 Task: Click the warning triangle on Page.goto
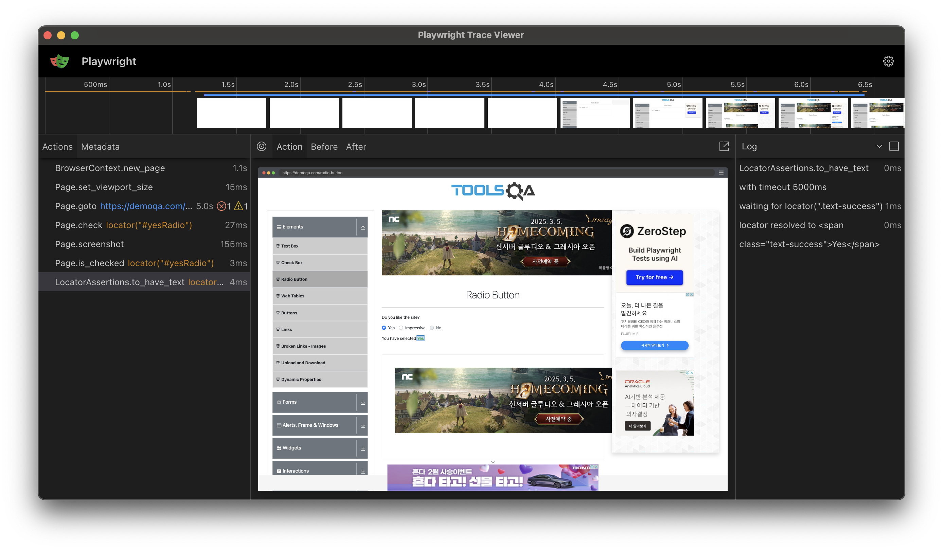click(238, 206)
